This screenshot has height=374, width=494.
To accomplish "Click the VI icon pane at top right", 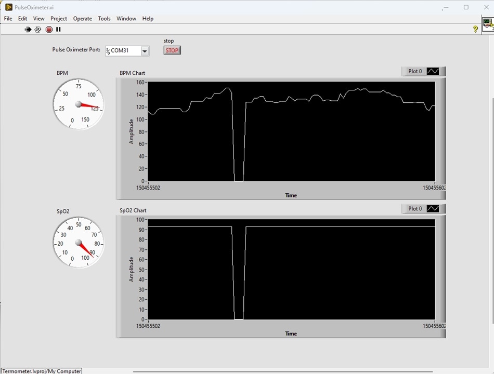I will click(488, 24).
